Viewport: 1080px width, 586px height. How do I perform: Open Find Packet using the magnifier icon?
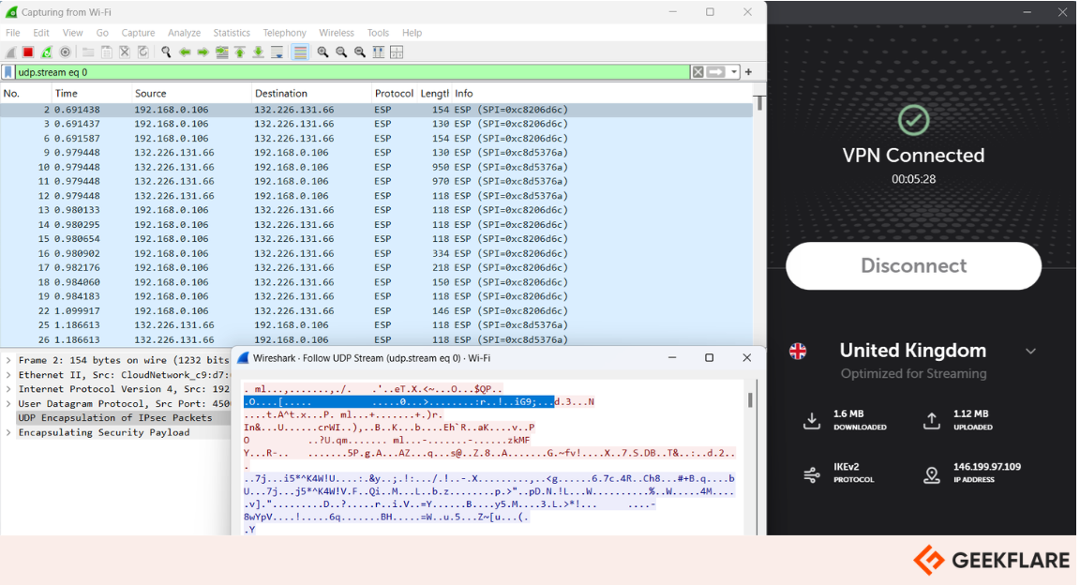click(x=167, y=52)
